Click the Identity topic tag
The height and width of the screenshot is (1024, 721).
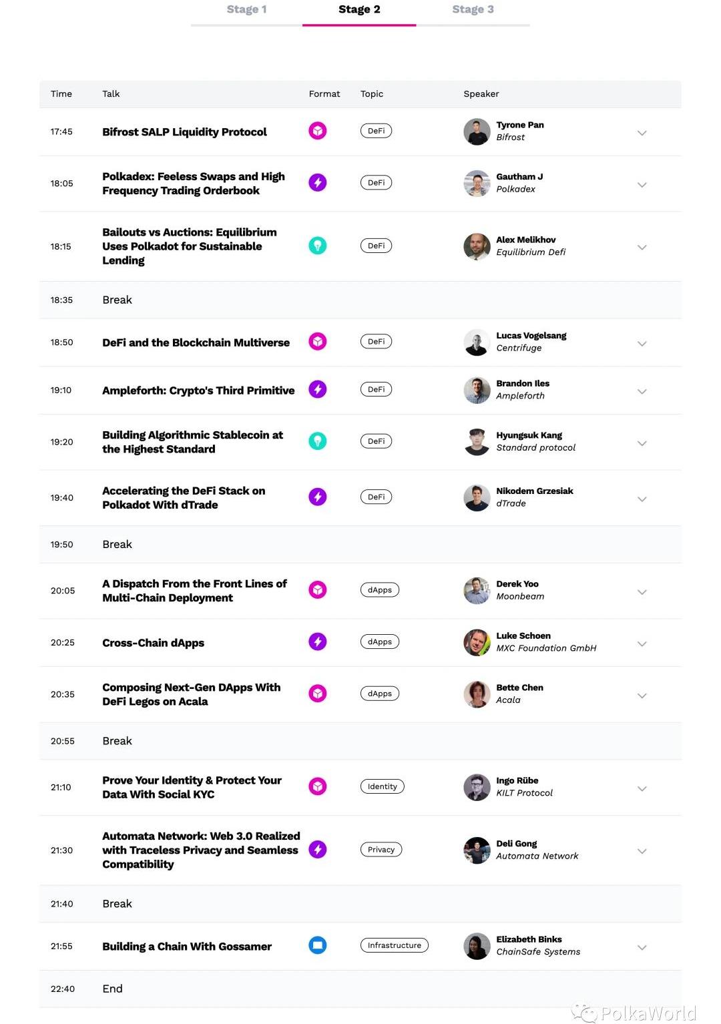point(382,786)
